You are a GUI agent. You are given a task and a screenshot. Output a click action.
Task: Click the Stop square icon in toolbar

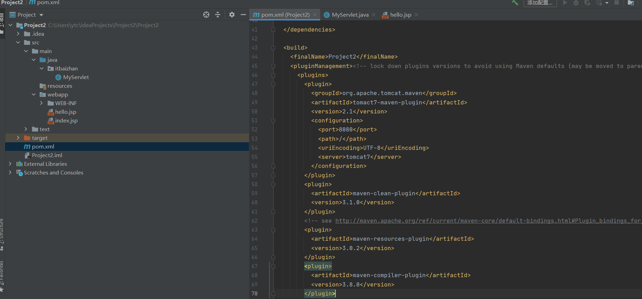click(617, 2)
